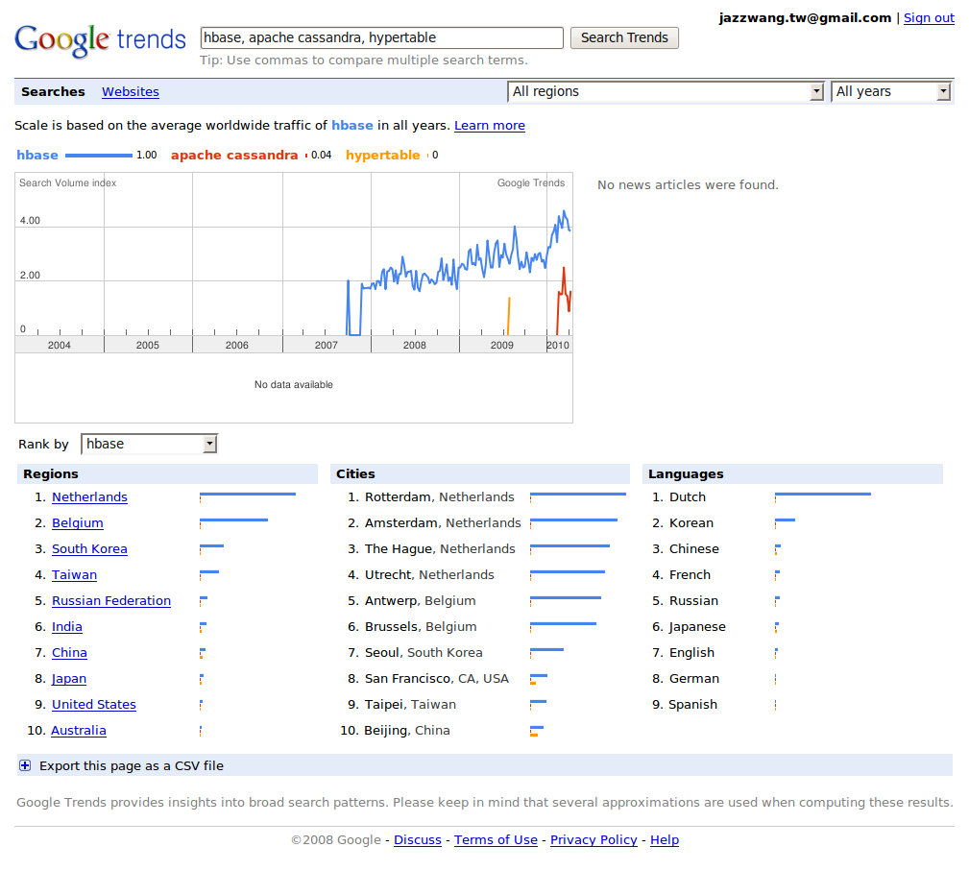This screenshot has width=969, height=871.
Task: Click the Beijing, China city entry
Action: pyautogui.click(x=406, y=731)
